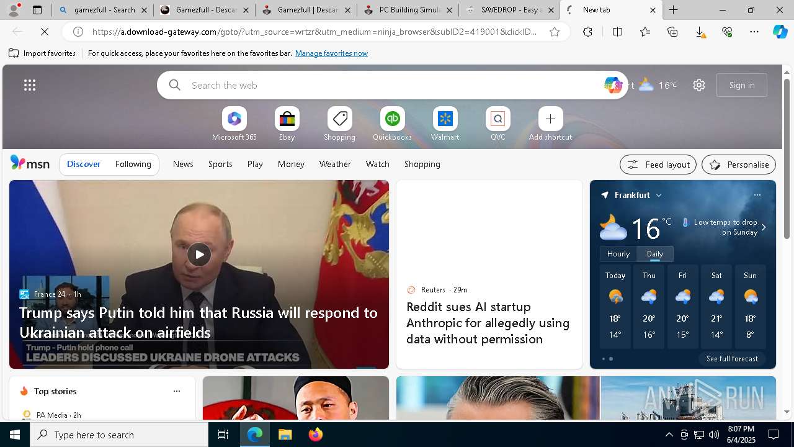Open page settings gear icon
The height and width of the screenshot is (447, 794).
click(699, 85)
